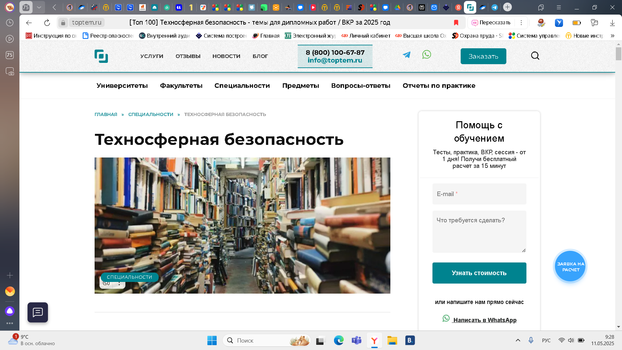This screenshot has width=622, height=350.
Task: Open the Отчеты по практике menu item
Action: point(439,86)
